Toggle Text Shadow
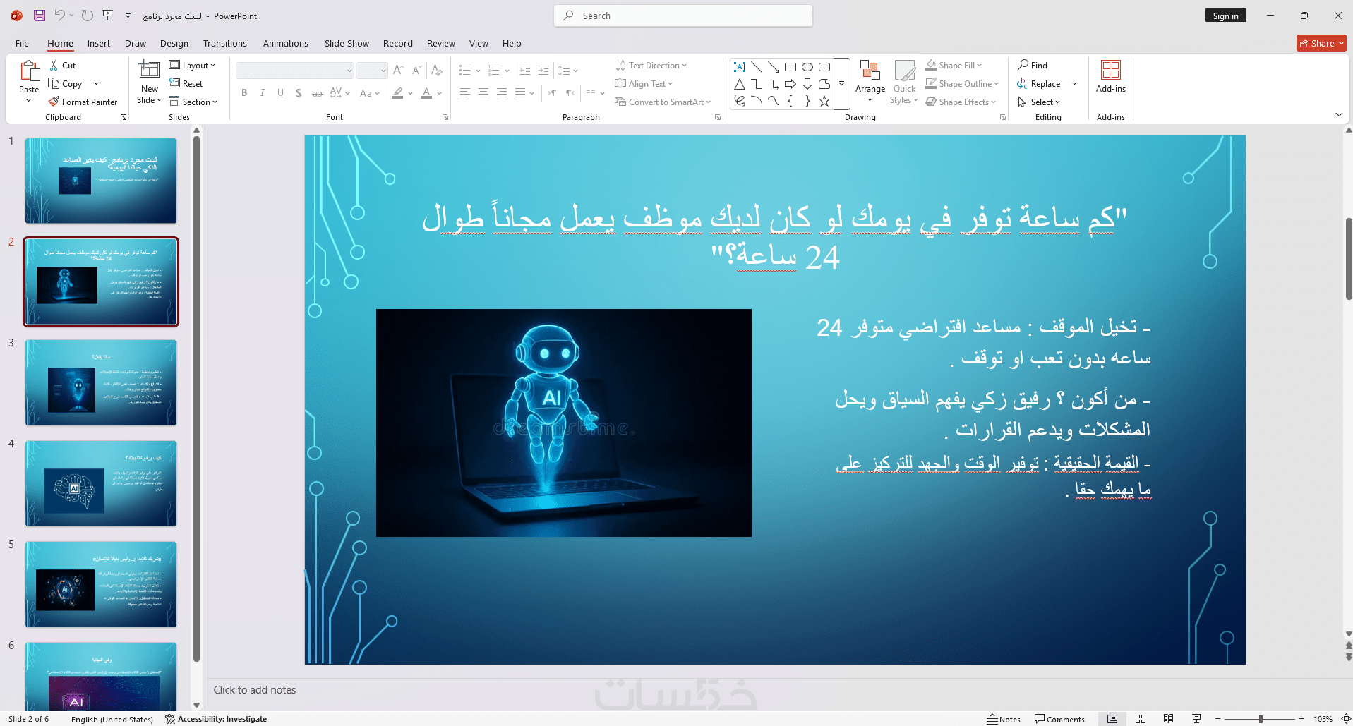The image size is (1353, 726). pyautogui.click(x=299, y=92)
